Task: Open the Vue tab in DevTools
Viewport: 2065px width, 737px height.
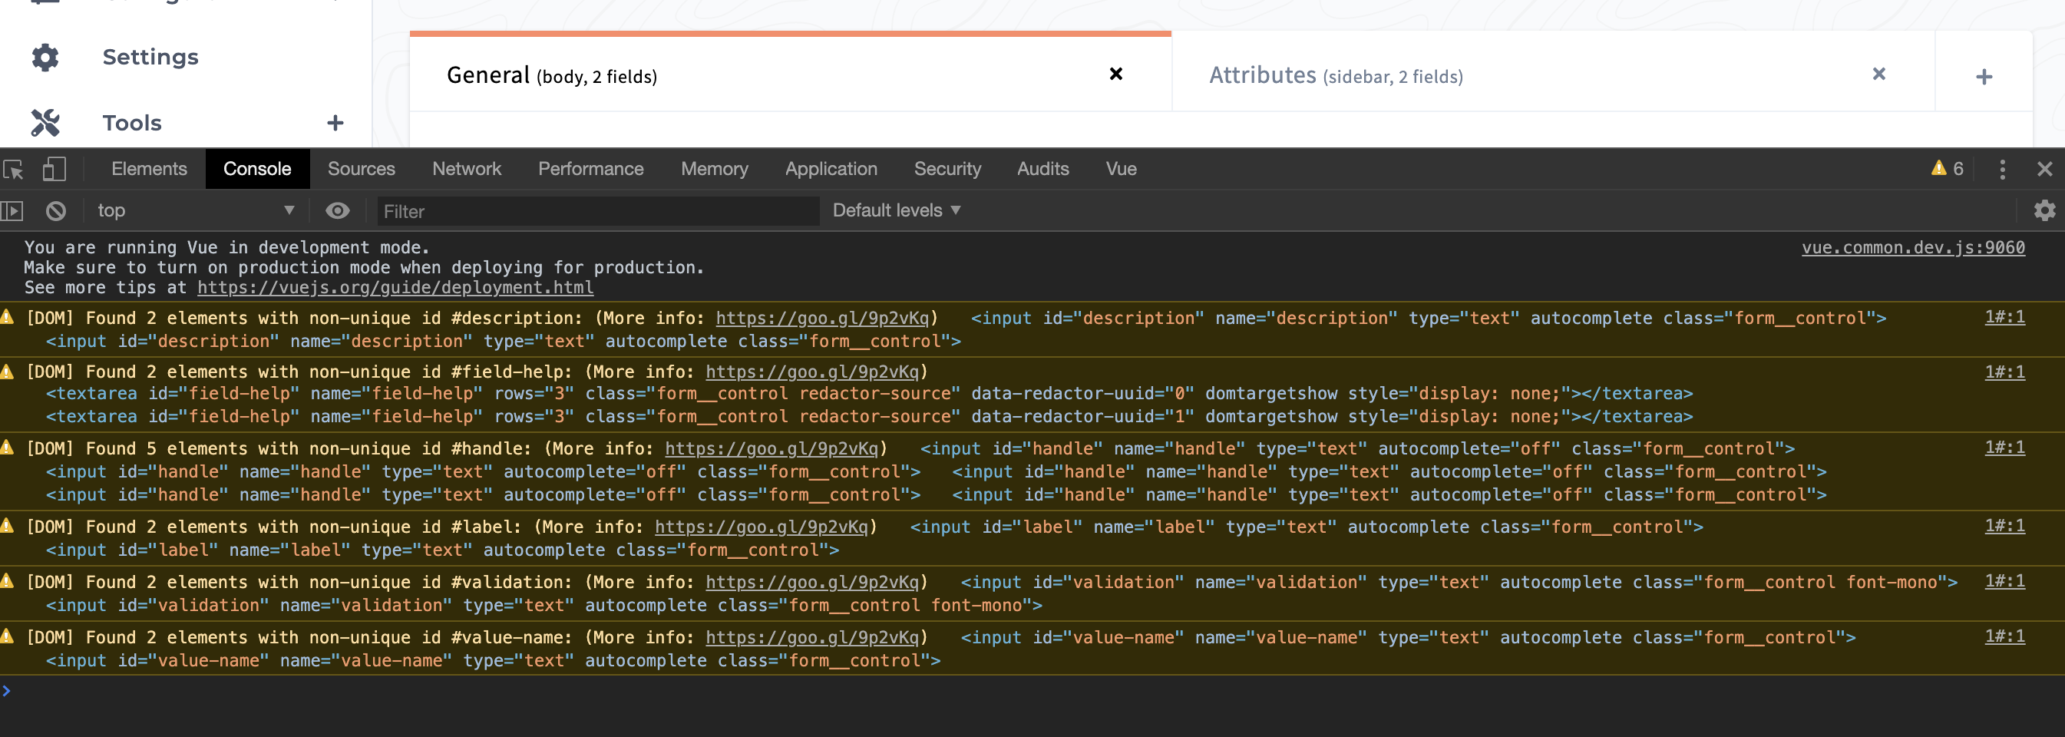Action: coord(1120,168)
